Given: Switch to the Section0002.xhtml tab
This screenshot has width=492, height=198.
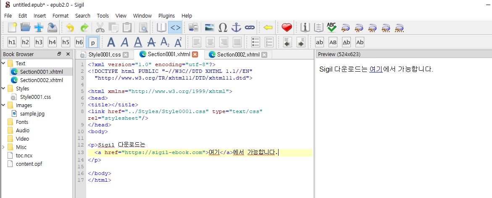Looking at the screenshot, I should point(237,54).
